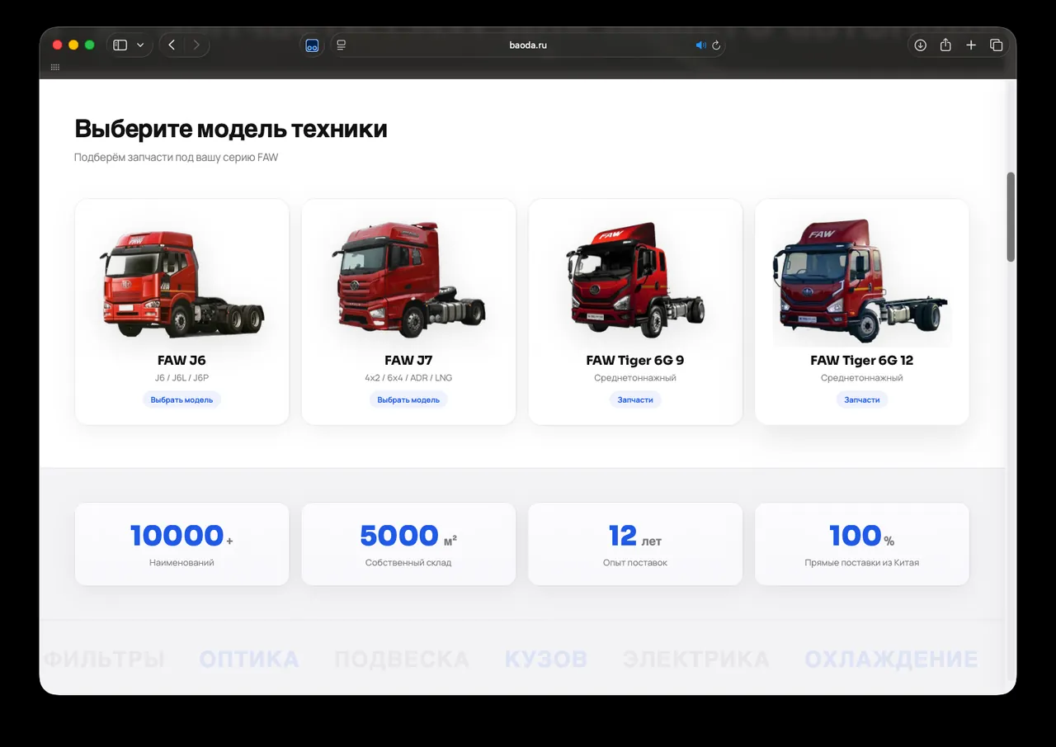Screen dimensions: 1056x747
Task: Click the favorites grid dots icon
Action: [55, 67]
